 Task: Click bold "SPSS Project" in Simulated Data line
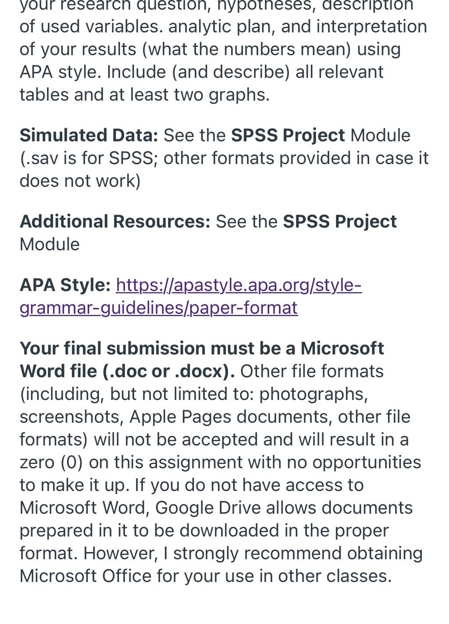click(288, 135)
